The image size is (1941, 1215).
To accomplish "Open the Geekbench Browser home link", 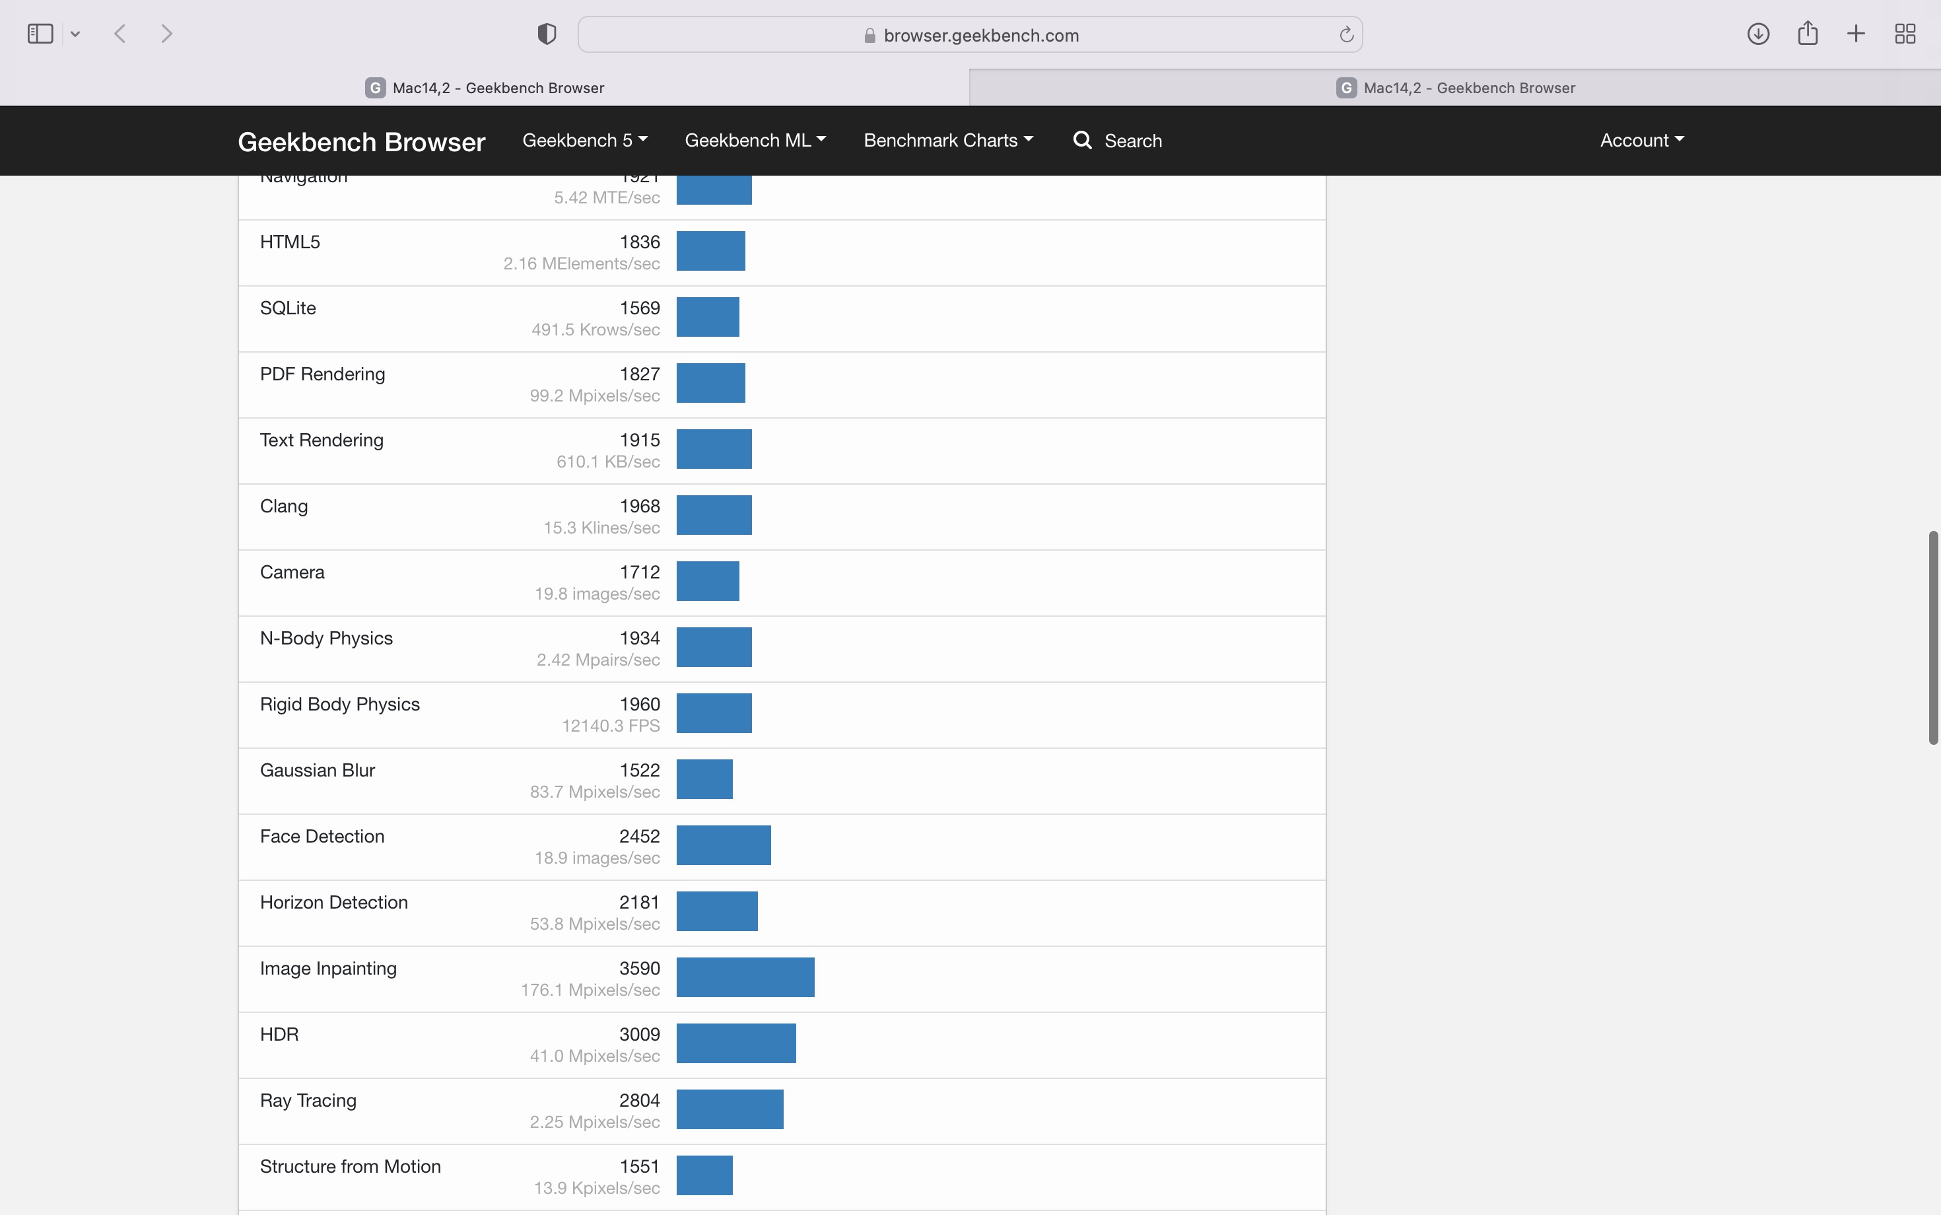I will 362,141.
